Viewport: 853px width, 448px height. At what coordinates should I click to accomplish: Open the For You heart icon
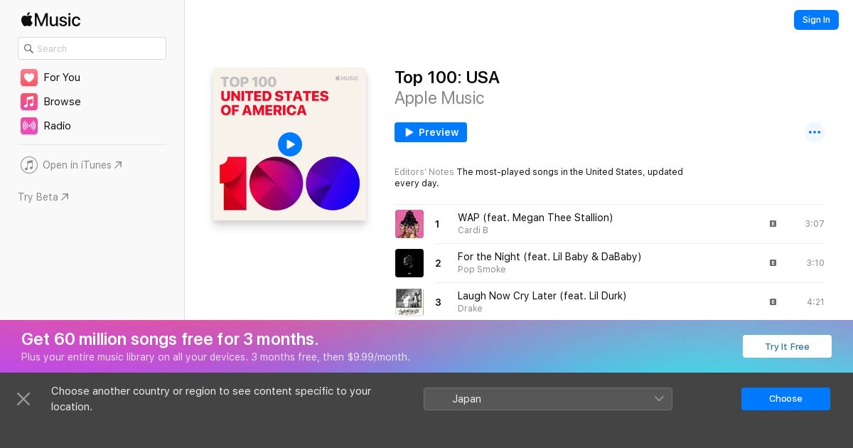point(29,78)
